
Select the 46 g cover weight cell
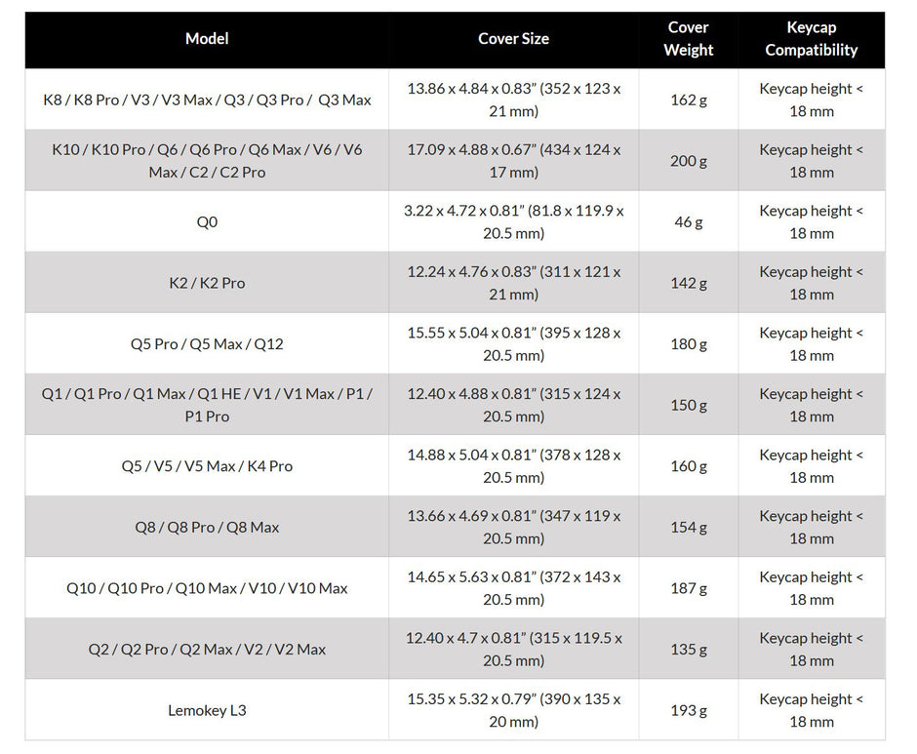pyautogui.click(x=689, y=221)
